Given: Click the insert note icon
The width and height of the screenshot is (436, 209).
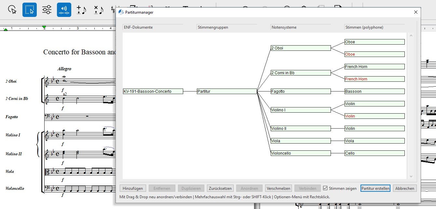Looking at the screenshot, I should click(81, 10).
